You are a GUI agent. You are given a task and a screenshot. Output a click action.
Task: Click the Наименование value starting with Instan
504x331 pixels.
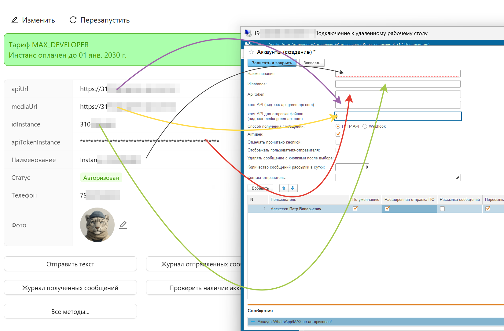coord(110,160)
